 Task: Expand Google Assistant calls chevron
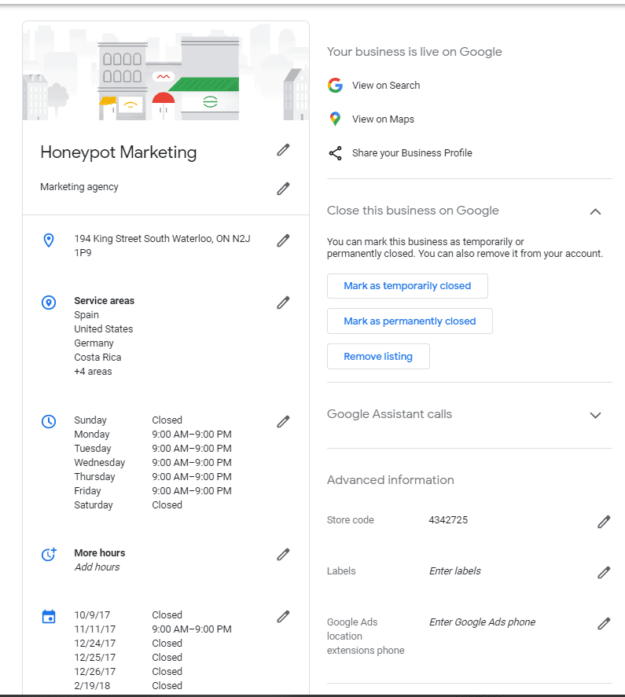pyautogui.click(x=595, y=415)
